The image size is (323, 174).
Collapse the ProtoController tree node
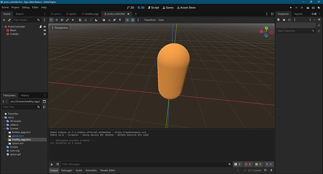[3, 27]
